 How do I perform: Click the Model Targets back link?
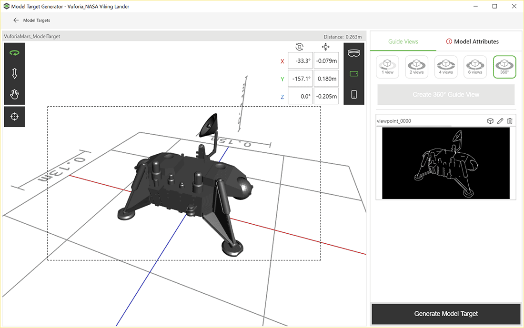[x=36, y=20]
